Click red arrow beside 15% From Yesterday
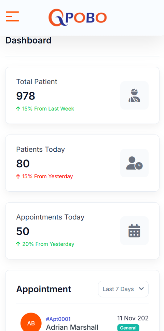The height and width of the screenshot is (331, 164). [18, 177]
